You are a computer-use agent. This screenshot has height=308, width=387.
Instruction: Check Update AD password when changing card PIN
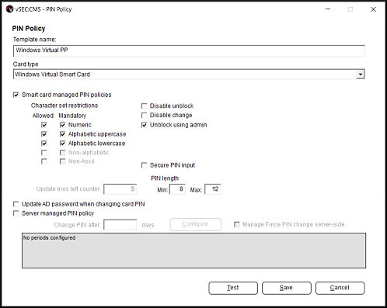pos(16,204)
